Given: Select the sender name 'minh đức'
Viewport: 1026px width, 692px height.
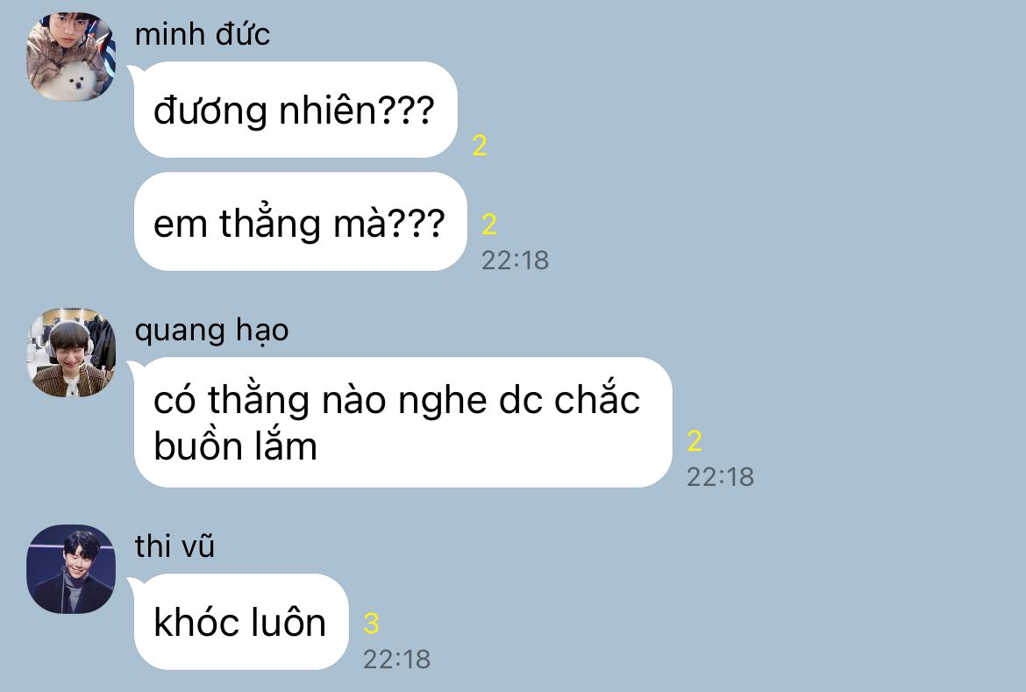Looking at the screenshot, I should pyautogui.click(x=203, y=34).
